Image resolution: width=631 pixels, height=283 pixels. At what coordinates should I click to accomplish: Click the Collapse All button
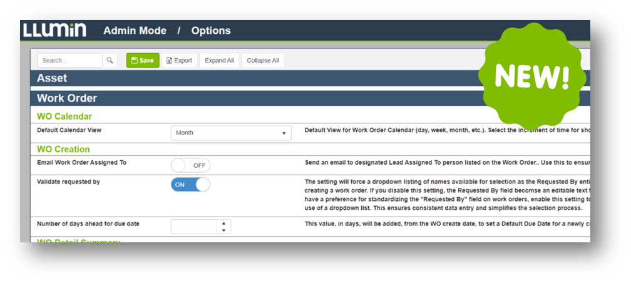(263, 60)
